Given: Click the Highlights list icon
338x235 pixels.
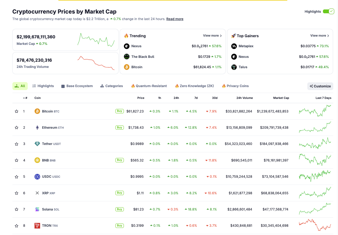Looking at the screenshot, I should point(34,86).
